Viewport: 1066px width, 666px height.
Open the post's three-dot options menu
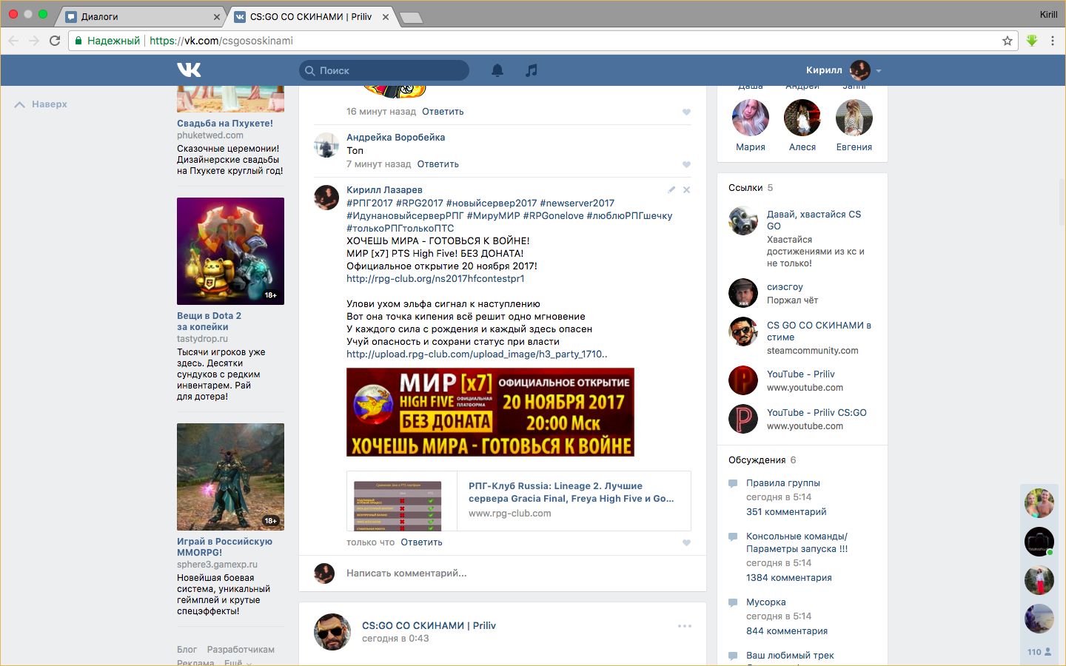tap(685, 626)
